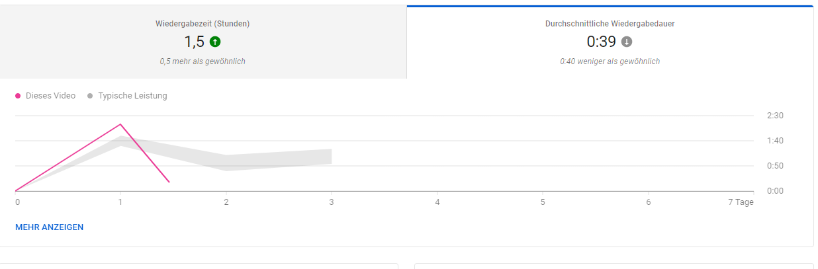Click the 2:30 y-axis label
The image size is (818, 269).
coord(775,116)
